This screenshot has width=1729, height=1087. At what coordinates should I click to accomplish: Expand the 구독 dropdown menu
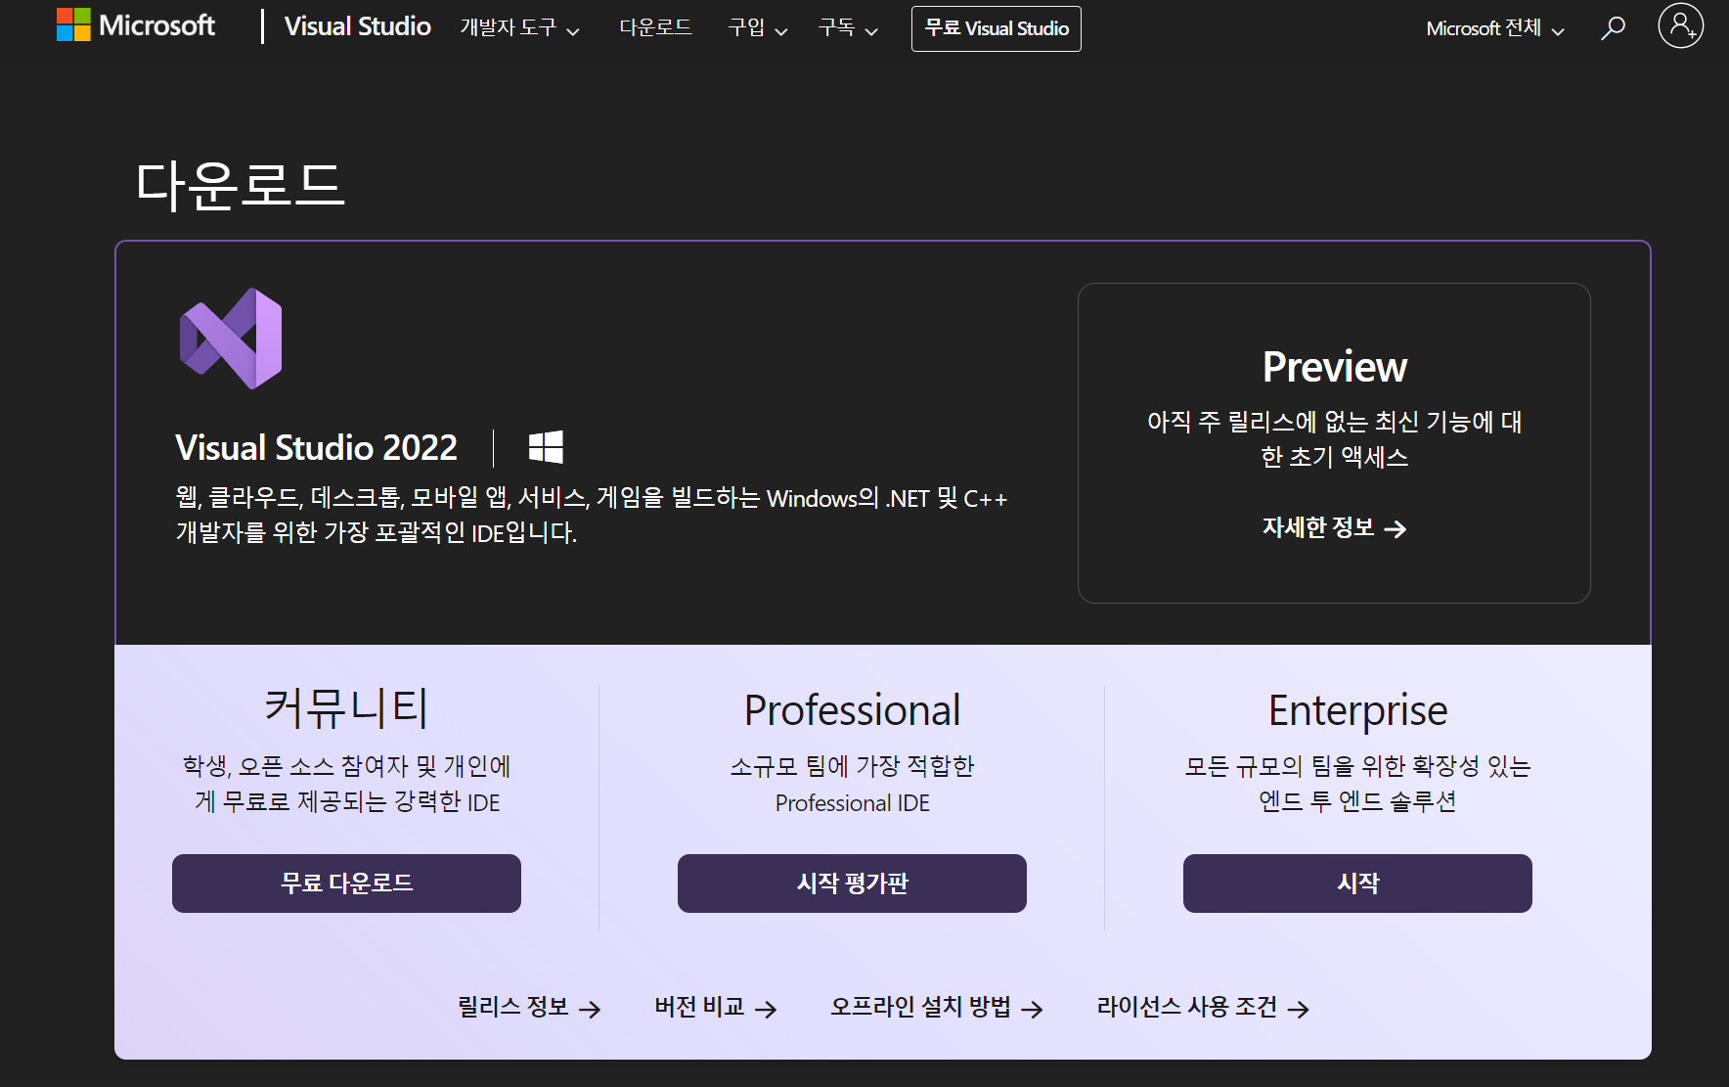848,27
